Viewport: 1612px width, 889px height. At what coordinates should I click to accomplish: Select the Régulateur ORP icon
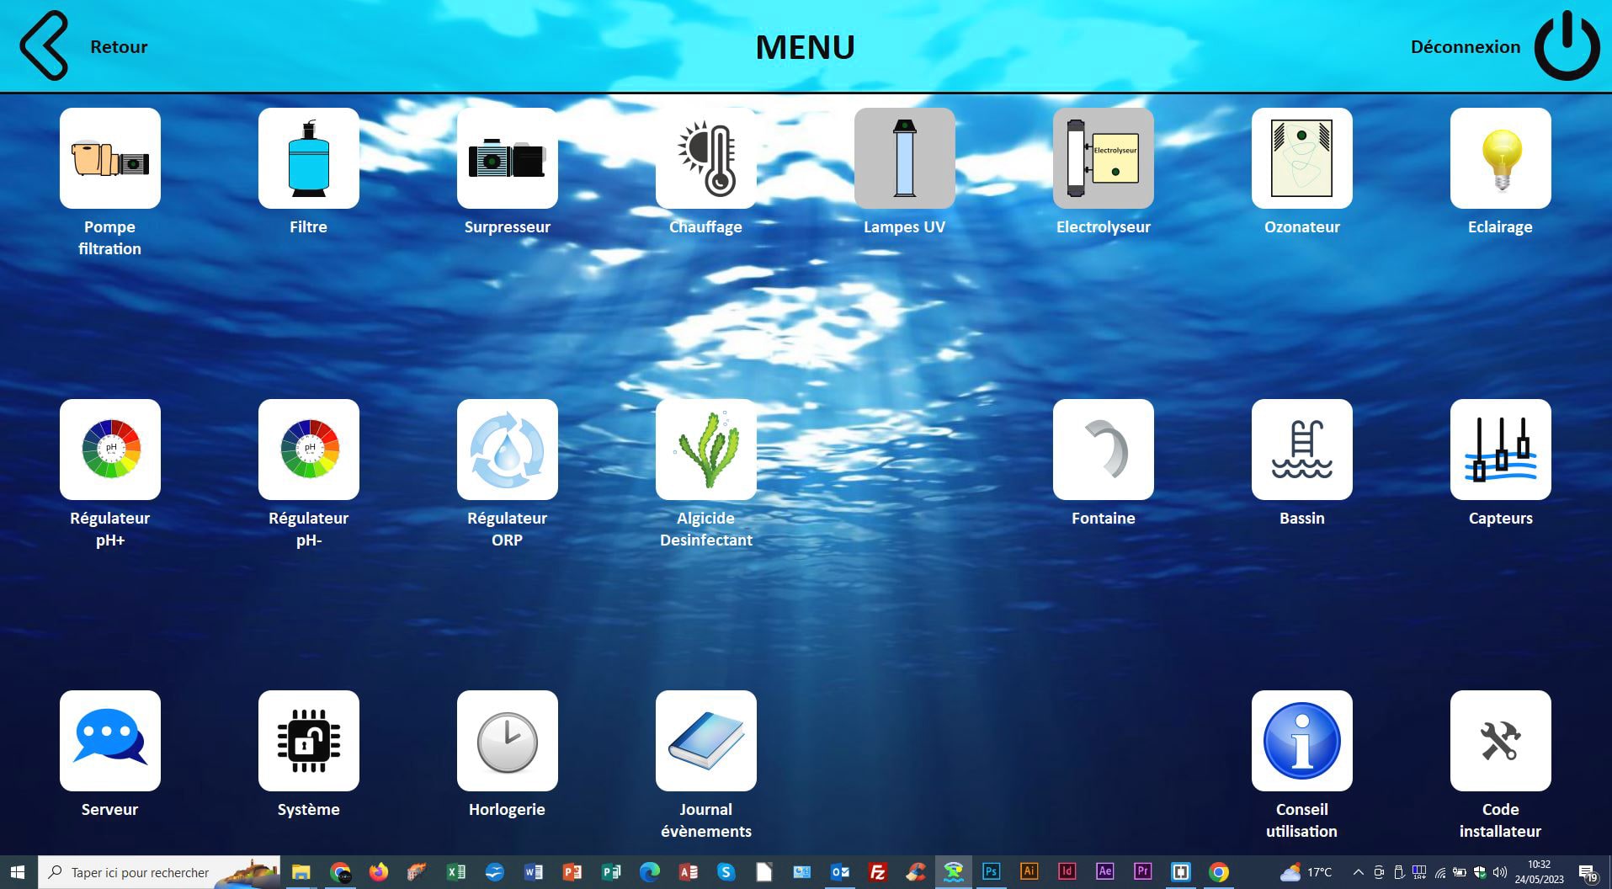pos(507,450)
